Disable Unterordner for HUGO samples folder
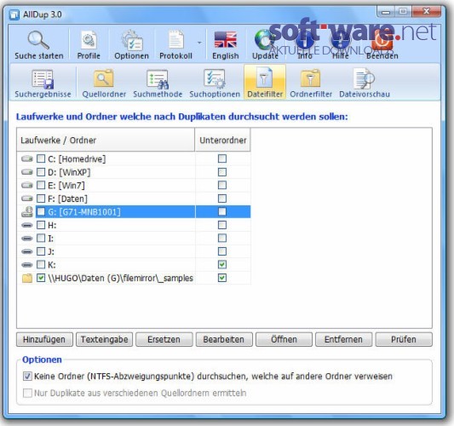 (x=222, y=278)
